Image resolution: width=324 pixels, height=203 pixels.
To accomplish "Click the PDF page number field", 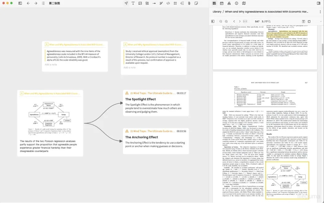I will coord(257,21).
